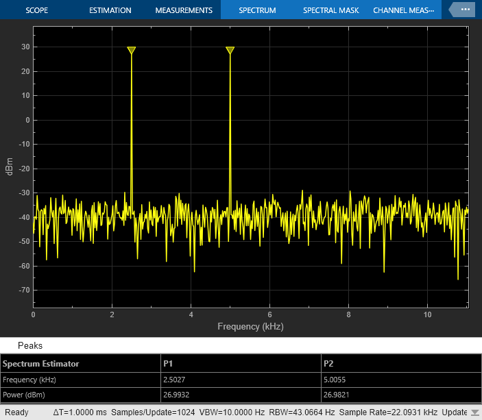This screenshot has height=420, width=482.
Task: Click the P2 peak marker triangle at 5 kHz
Action: point(230,50)
